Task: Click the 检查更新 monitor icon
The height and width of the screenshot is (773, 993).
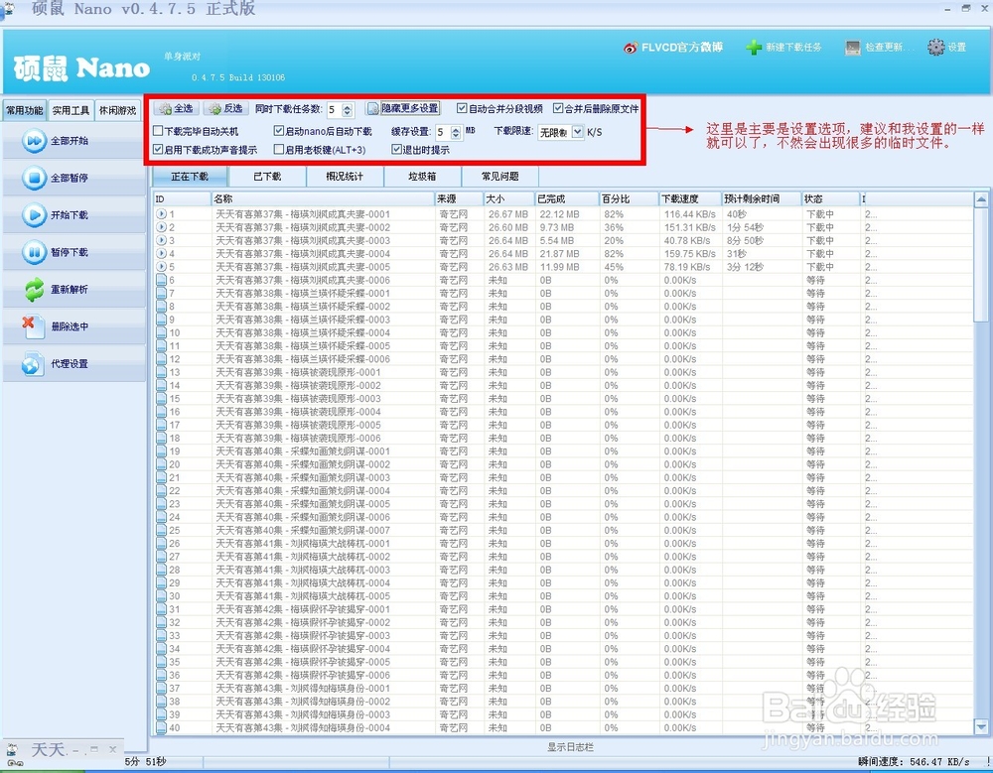Action: click(853, 48)
